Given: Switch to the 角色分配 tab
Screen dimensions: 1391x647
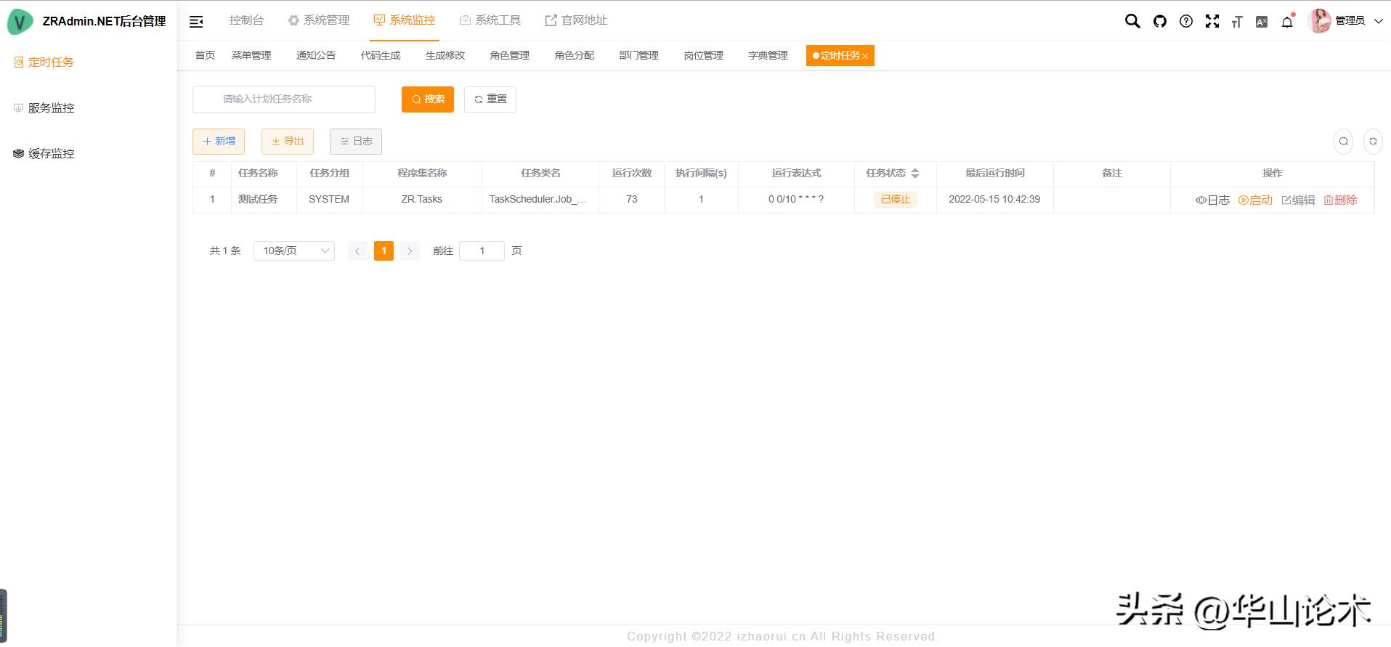Looking at the screenshot, I should tap(575, 56).
